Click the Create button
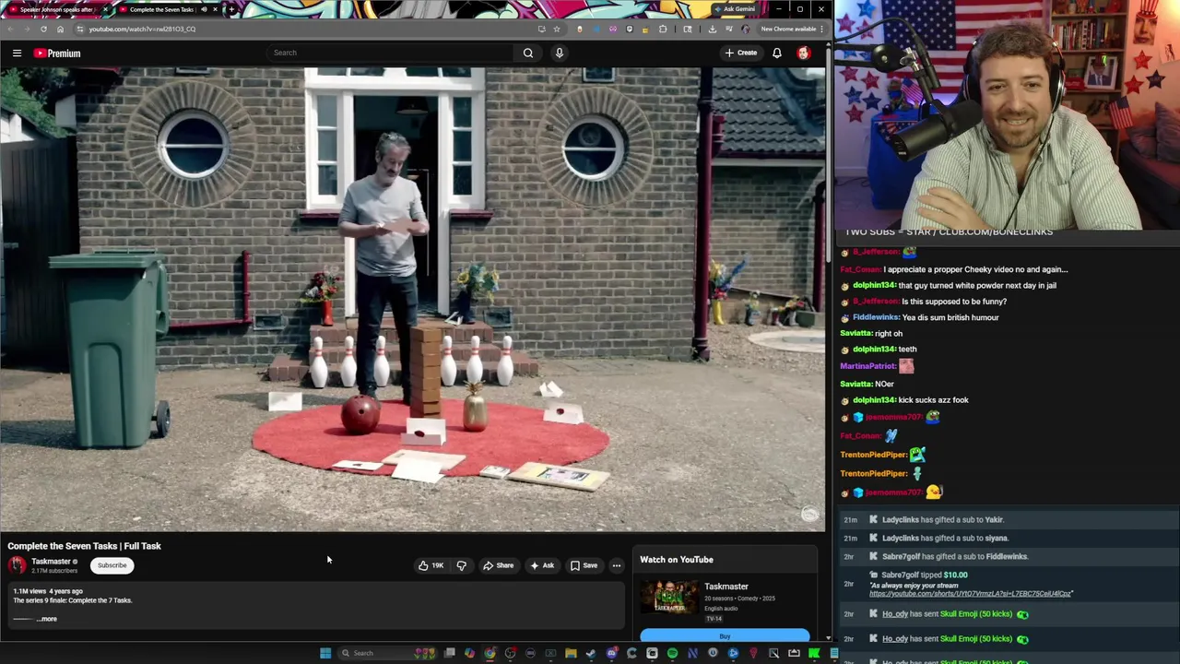 (x=740, y=53)
